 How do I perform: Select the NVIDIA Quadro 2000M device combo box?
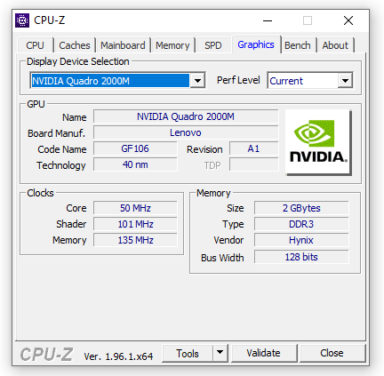(x=117, y=81)
